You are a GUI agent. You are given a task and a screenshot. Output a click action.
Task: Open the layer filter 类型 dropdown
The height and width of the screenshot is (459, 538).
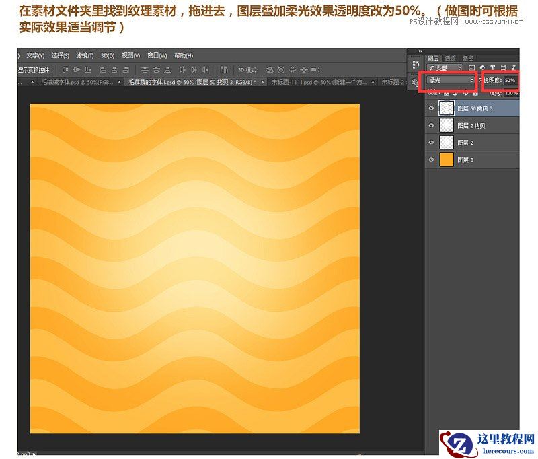click(445, 68)
